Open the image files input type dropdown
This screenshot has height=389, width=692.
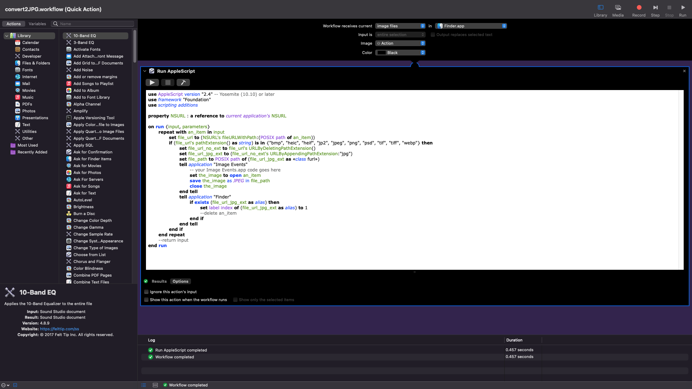coord(400,26)
